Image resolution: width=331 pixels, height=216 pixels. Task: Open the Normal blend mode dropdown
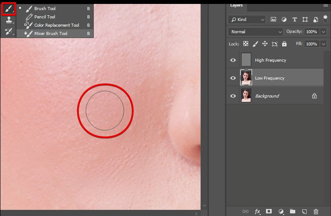pos(255,32)
